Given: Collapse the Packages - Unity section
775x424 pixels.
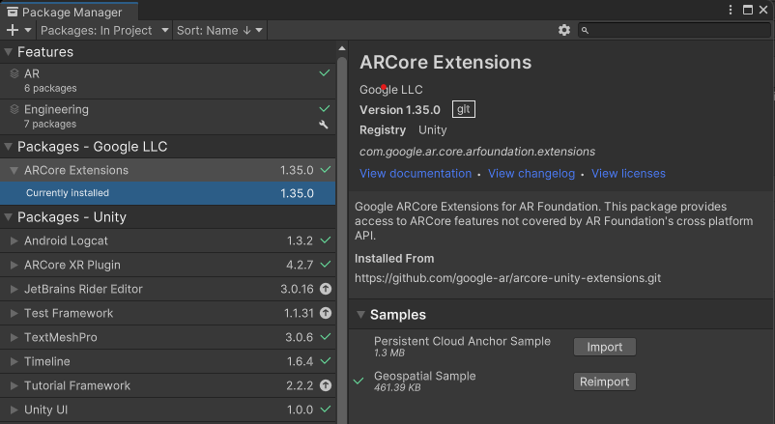Looking at the screenshot, I should (x=8, y=217).
